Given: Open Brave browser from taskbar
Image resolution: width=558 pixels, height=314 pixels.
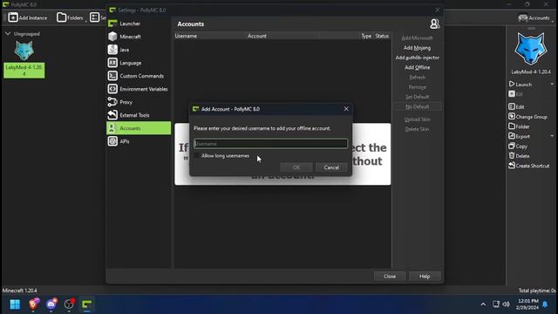Looking at the screenshot, I should coord(34,304).
